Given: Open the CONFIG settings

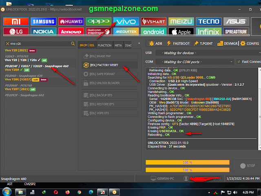Looking at the screenshot, I should click(250, 44).
